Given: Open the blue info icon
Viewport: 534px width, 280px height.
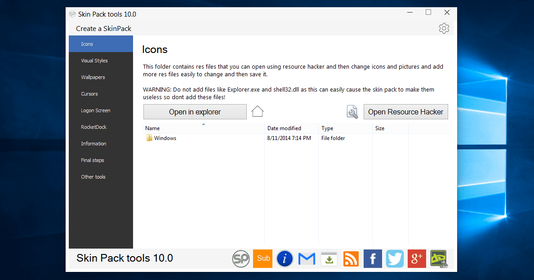Looking at the screenshot, I should 285,258.
